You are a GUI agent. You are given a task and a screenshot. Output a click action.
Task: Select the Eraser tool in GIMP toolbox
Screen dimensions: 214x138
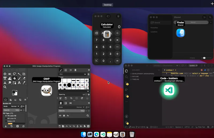(24, 78)
